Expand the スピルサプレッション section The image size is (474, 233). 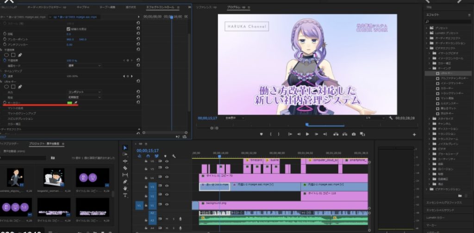pos(20,119)
